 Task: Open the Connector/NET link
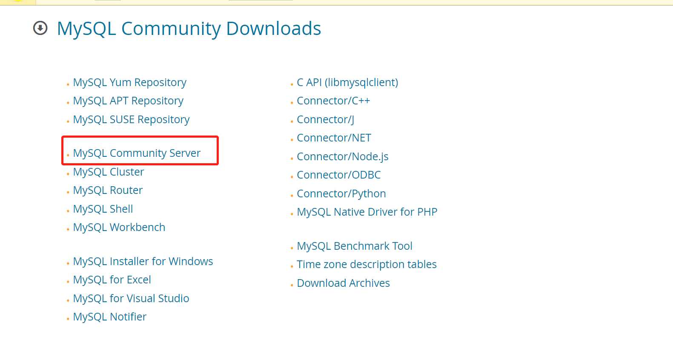[x=334, y=138]
